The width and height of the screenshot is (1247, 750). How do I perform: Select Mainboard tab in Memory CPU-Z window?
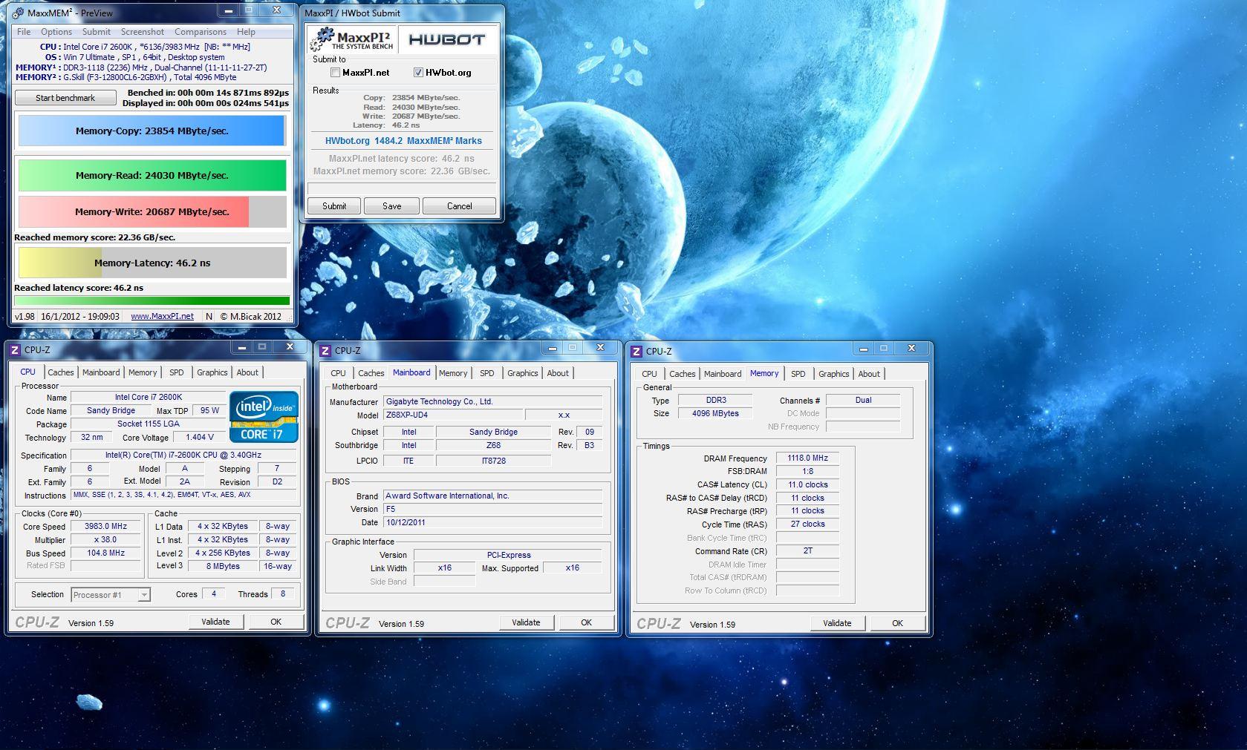coord(723,374)
